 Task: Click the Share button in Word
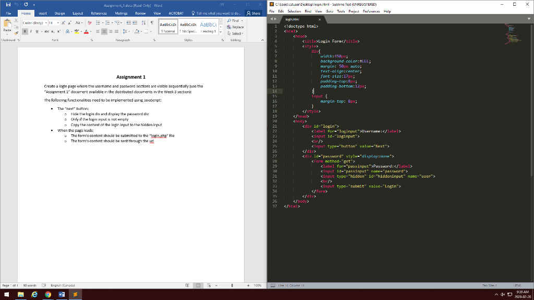pyautogui.click(x=253, y=13)
